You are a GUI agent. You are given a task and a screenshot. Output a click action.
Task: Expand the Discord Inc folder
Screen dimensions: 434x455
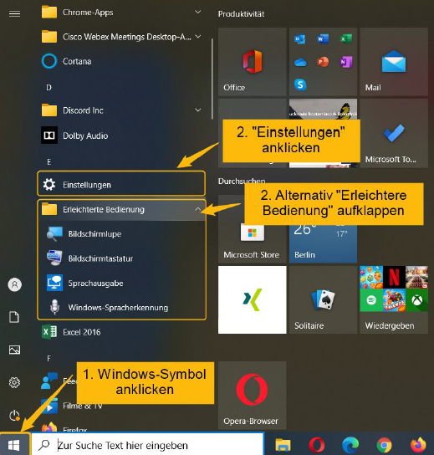pyautogui.click(x=121, y=110)
